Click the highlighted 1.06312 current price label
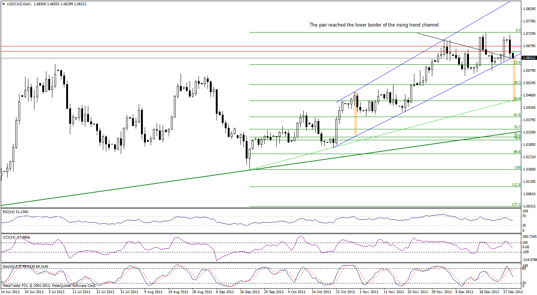This screenshot has width=537, height=295. coord(530,58)
